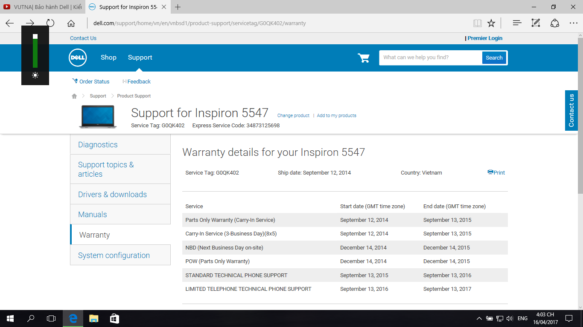
Task: Go to the browser Home page icon
Action: tap(71, 23)
